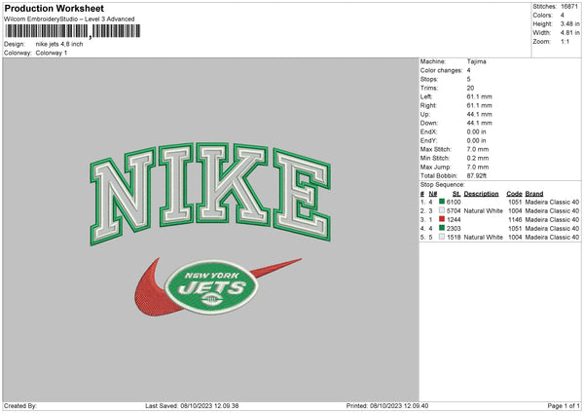This screenshot has height=413, width=584.
Task: Click the 'Last Saved: 08/10/2023 12.09.38' text
Action: 192,406
